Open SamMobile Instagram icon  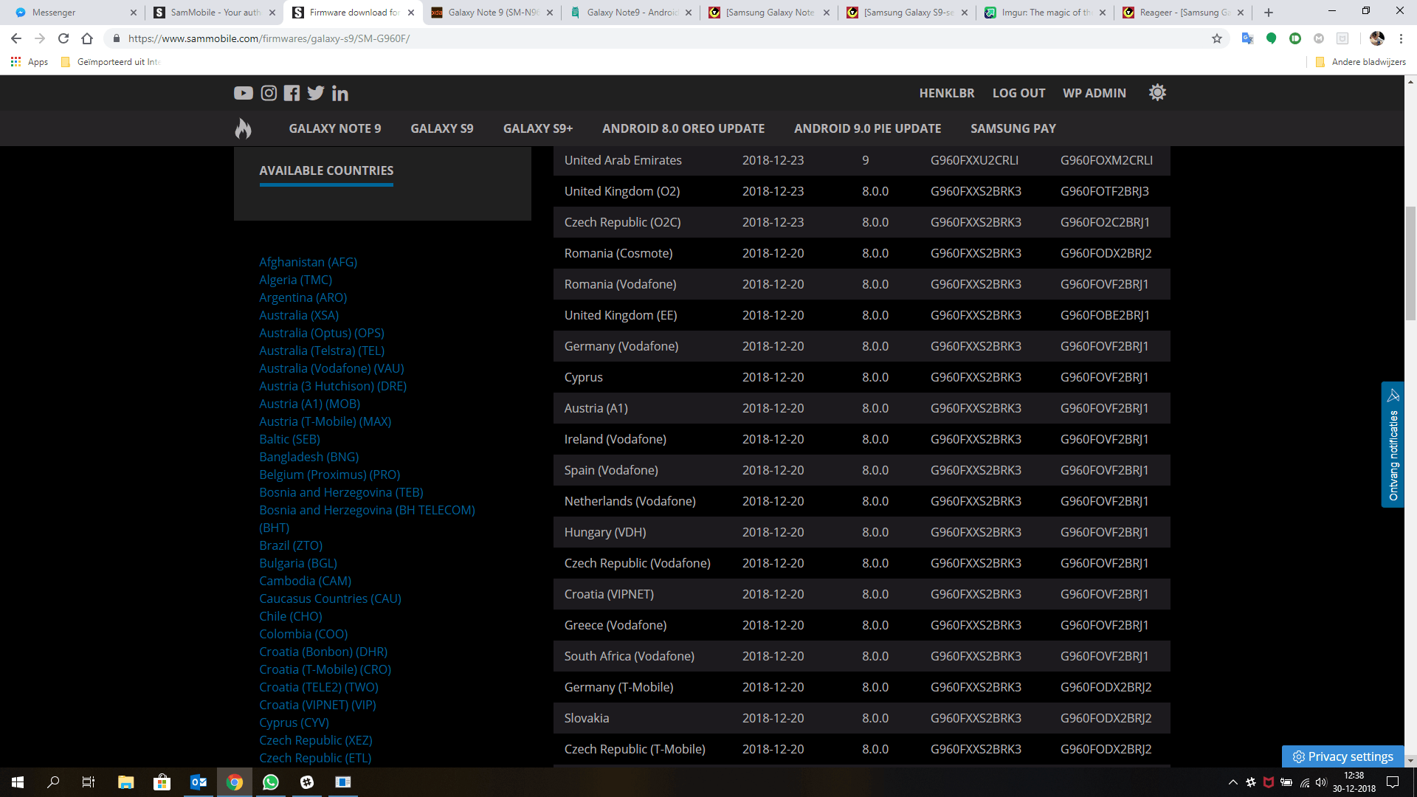269,93
